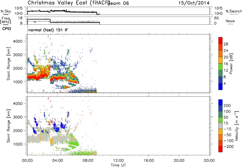This screenshot has height=167, width=242.
Task: Click the '08:00' time axis label
Action: [88, 161]
